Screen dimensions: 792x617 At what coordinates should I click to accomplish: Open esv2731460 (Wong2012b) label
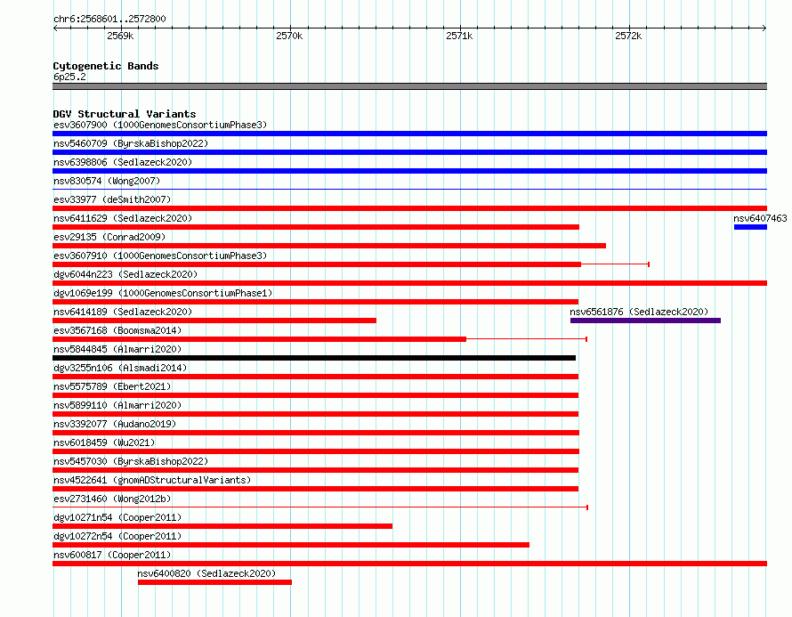pos(112,499)
